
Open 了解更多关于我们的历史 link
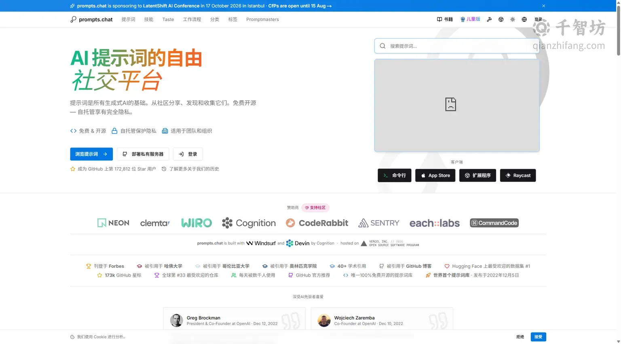click(x=190, y=169)
